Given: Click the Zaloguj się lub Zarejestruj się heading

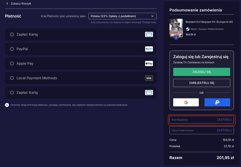Looking at the screenshot, I should (201, 57).
